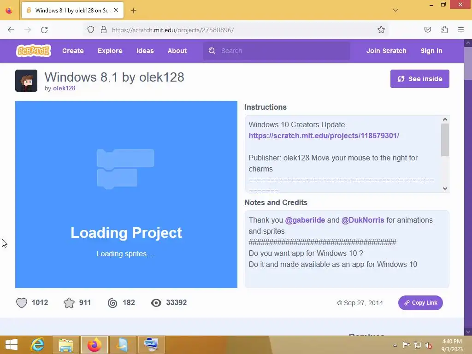
Task: Click the address bar URL
Action: 173,30
